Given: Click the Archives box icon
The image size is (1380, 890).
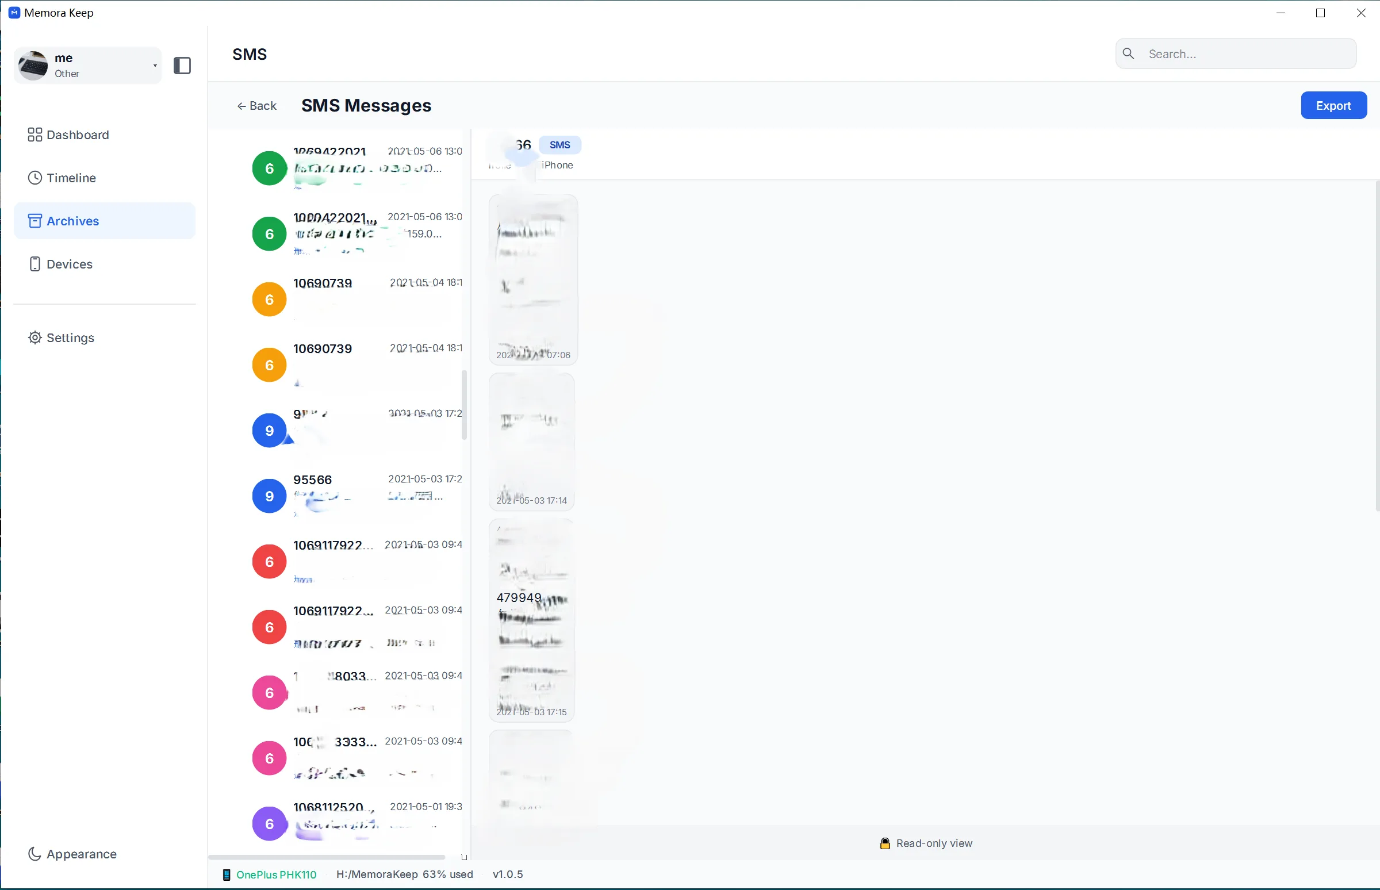Looking at the screenshot, I should click(34, 221).
